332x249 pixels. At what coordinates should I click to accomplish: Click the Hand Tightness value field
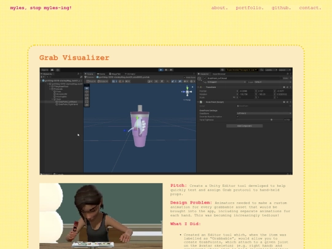point(287,120)
